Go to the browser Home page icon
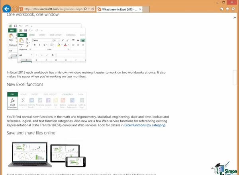 point(222,9)
